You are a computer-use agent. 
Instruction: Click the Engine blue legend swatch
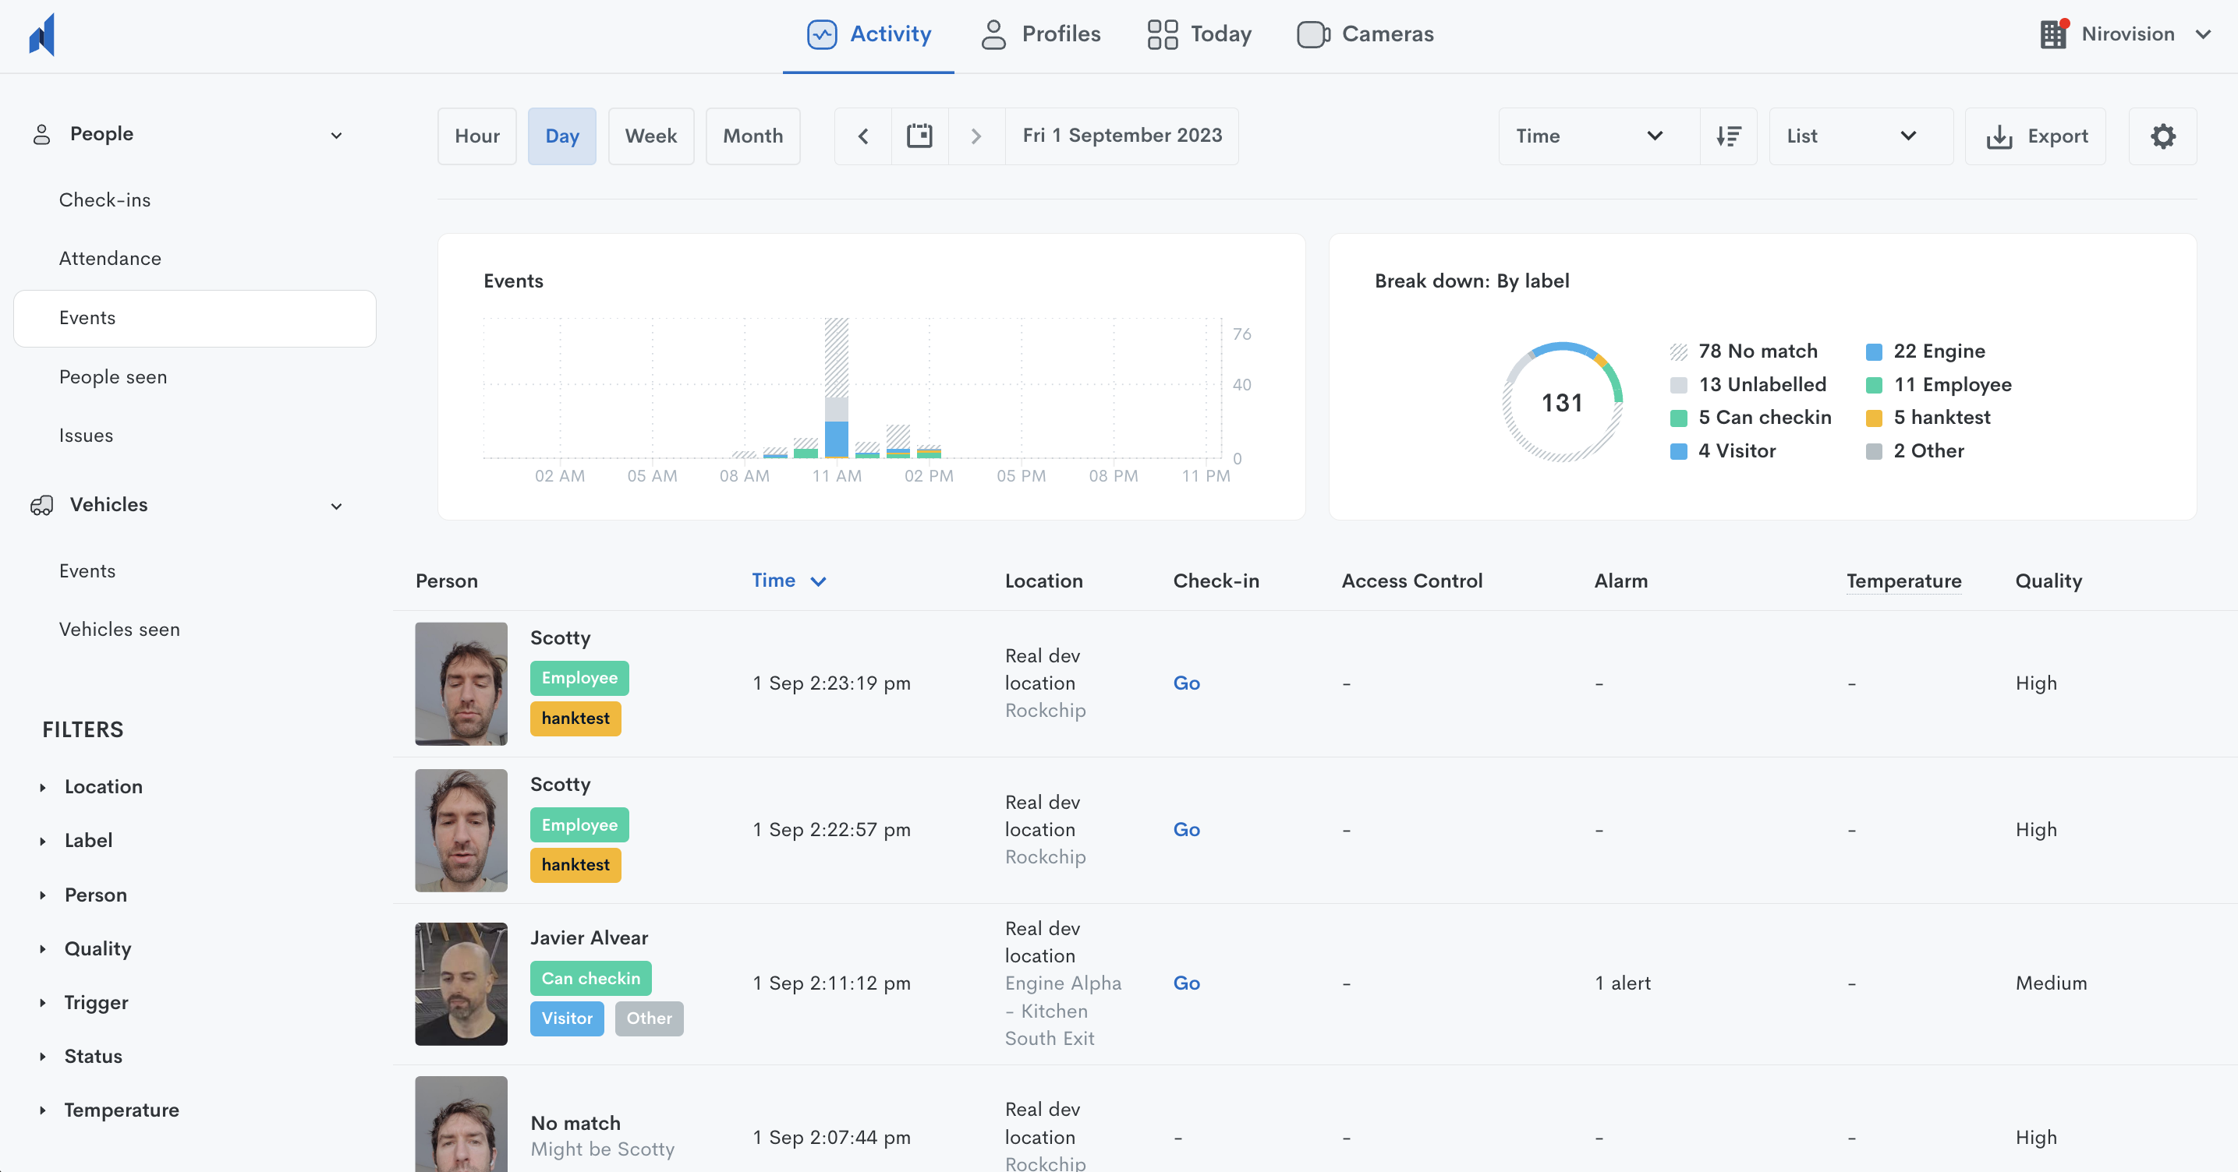coord(1874,351)
